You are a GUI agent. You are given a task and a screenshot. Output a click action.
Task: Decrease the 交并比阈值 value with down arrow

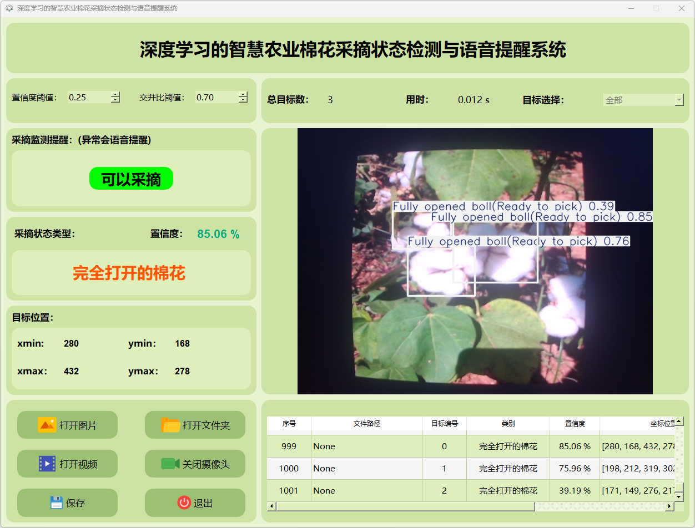(x=243, y=100)
